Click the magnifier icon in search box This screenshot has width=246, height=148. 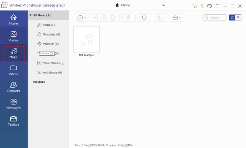[207, 17]
